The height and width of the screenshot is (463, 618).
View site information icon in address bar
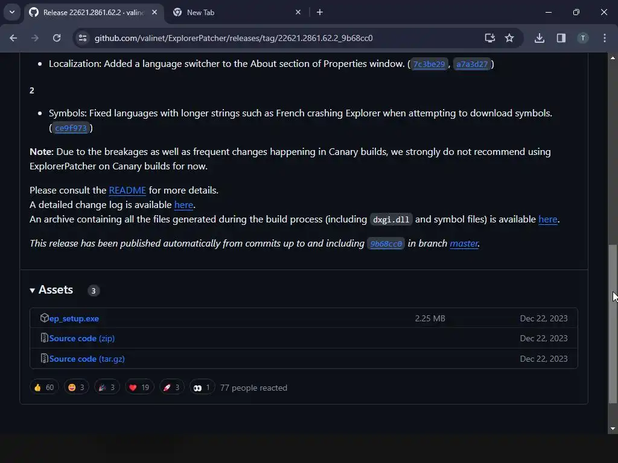[83, 38]
